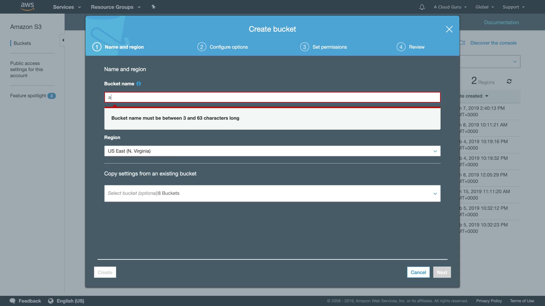Expand the A Cloud Guru account dropdown
The width and height of the screenshot is (545, 306).
coord(450,7)
